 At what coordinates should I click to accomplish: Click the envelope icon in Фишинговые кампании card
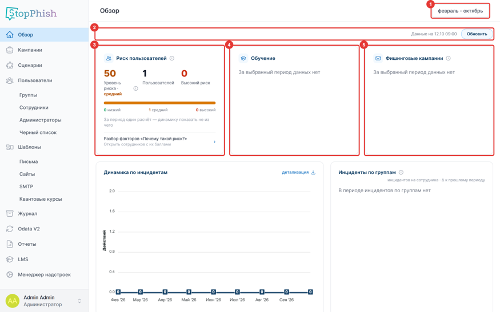378,58
